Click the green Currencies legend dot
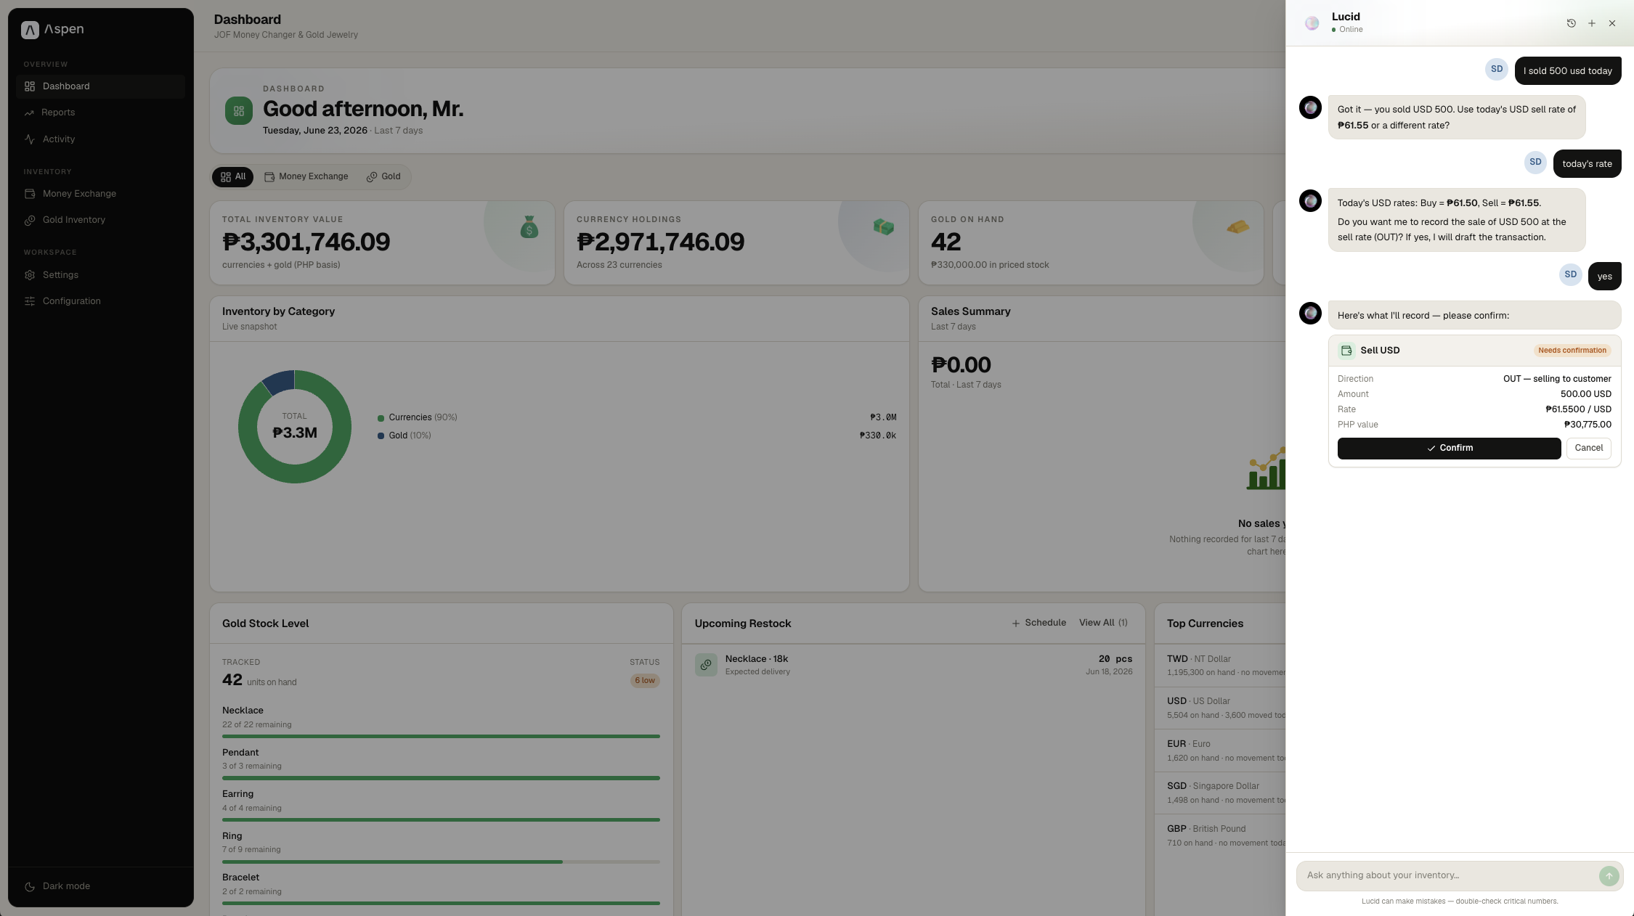This screenshot has width=1634, height=916. [381, 418]
